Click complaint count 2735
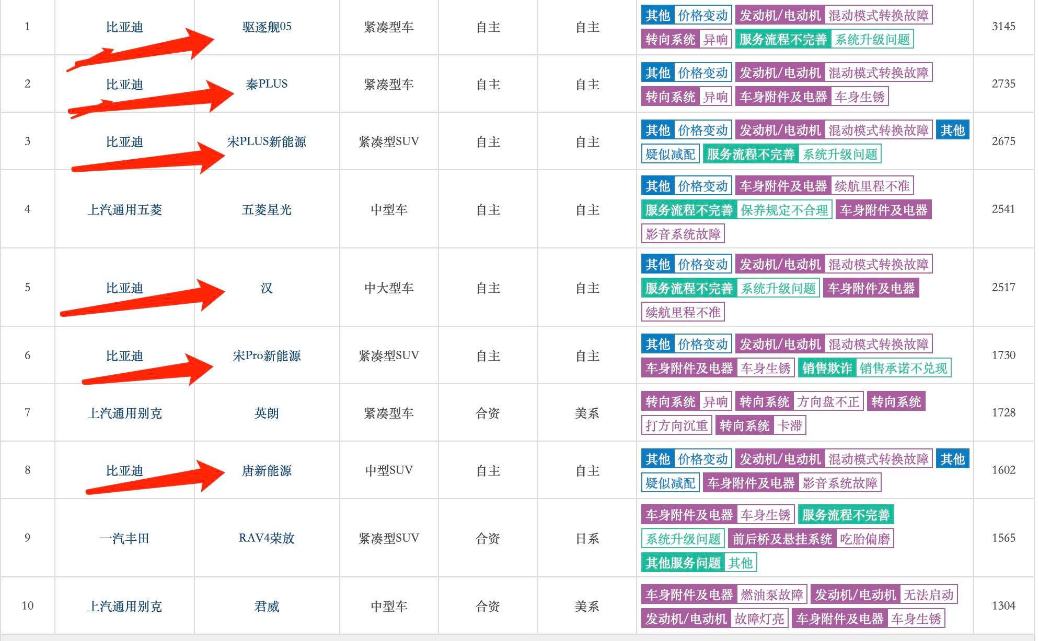The height and width of the screenshot is (641, 1039). (1003, 84)
